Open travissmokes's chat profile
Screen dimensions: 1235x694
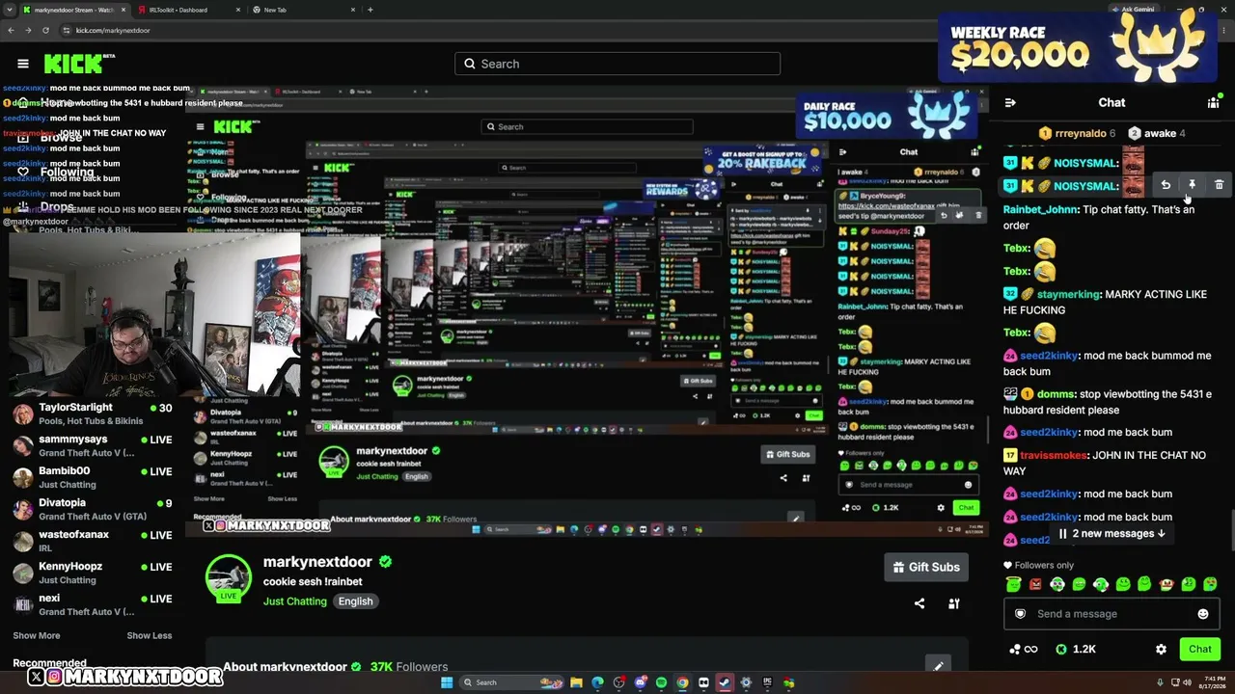[1055, 455]
